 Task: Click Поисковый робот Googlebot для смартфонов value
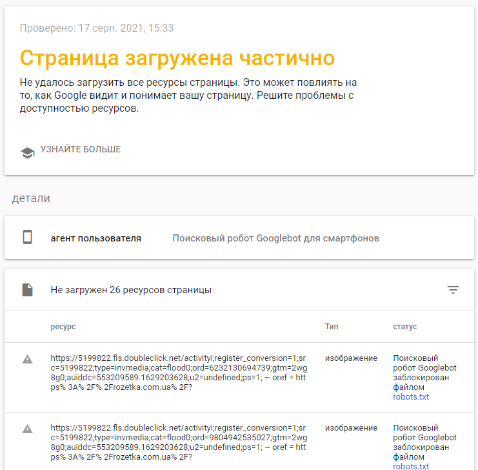coord(275,238)
